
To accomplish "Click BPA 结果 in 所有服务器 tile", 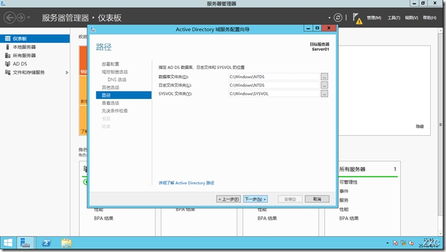I will 349,219.
